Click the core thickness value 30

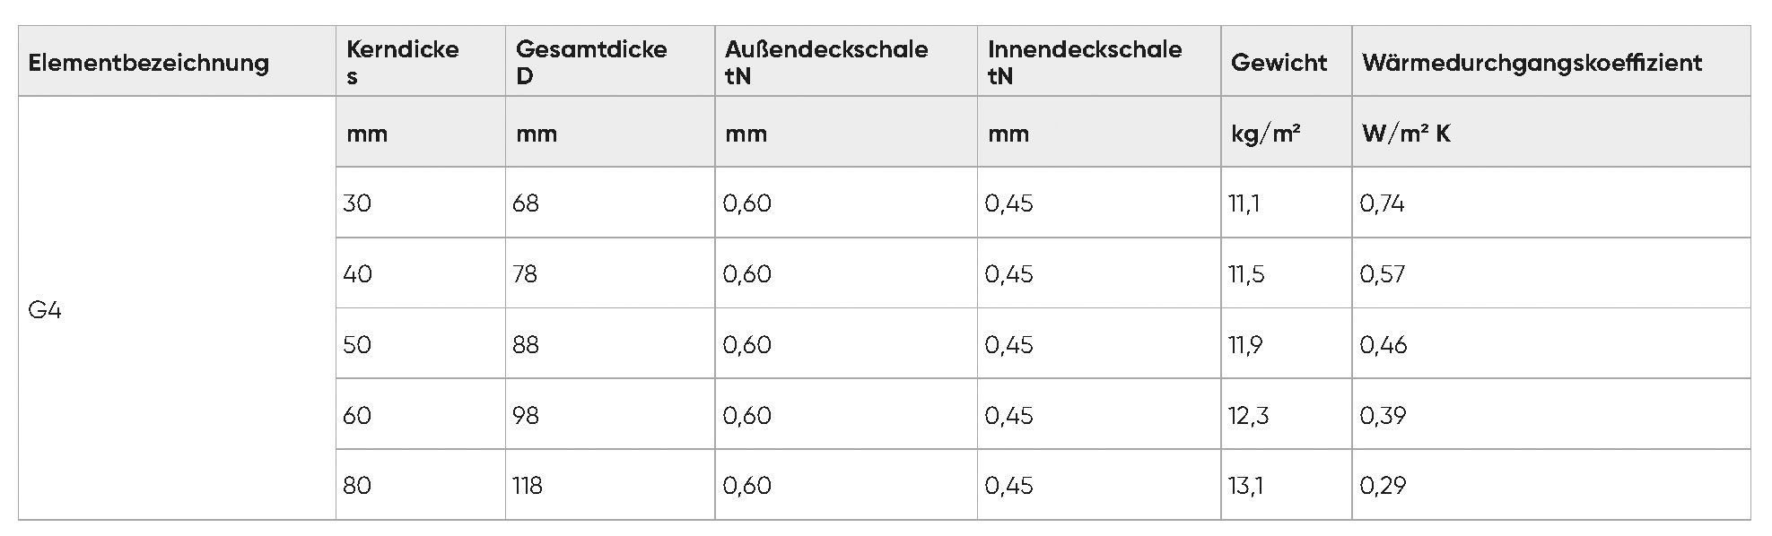click(x=357, y=203)
